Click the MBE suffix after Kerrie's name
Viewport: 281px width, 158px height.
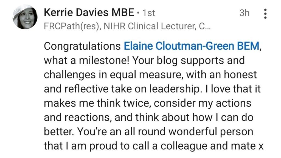tap(124, 13)
